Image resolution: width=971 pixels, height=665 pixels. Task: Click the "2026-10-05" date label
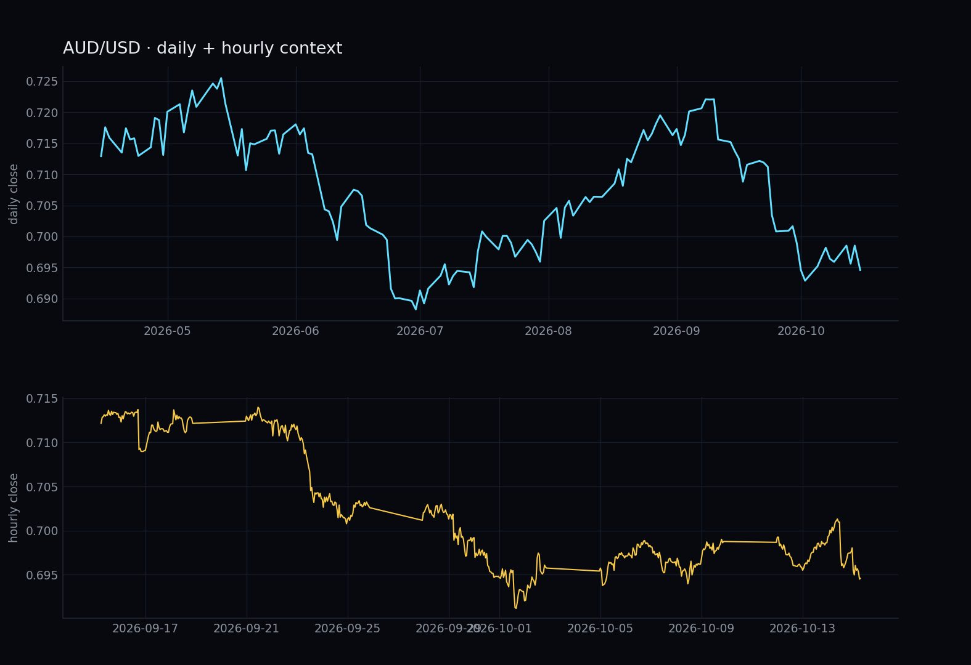(600, 628)
